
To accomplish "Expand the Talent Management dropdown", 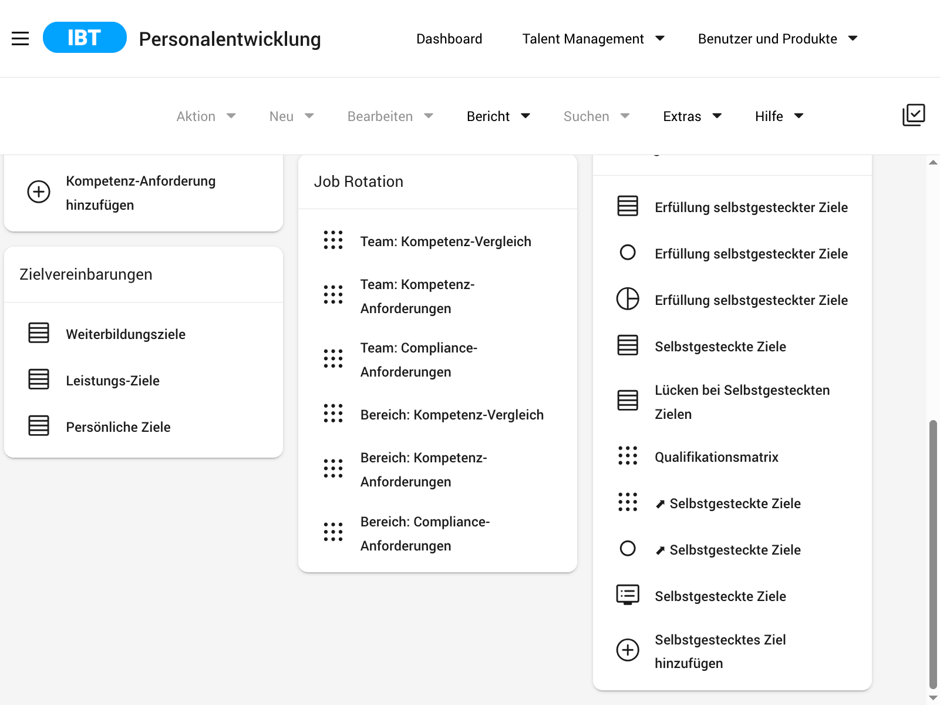I will coord(593,39).
